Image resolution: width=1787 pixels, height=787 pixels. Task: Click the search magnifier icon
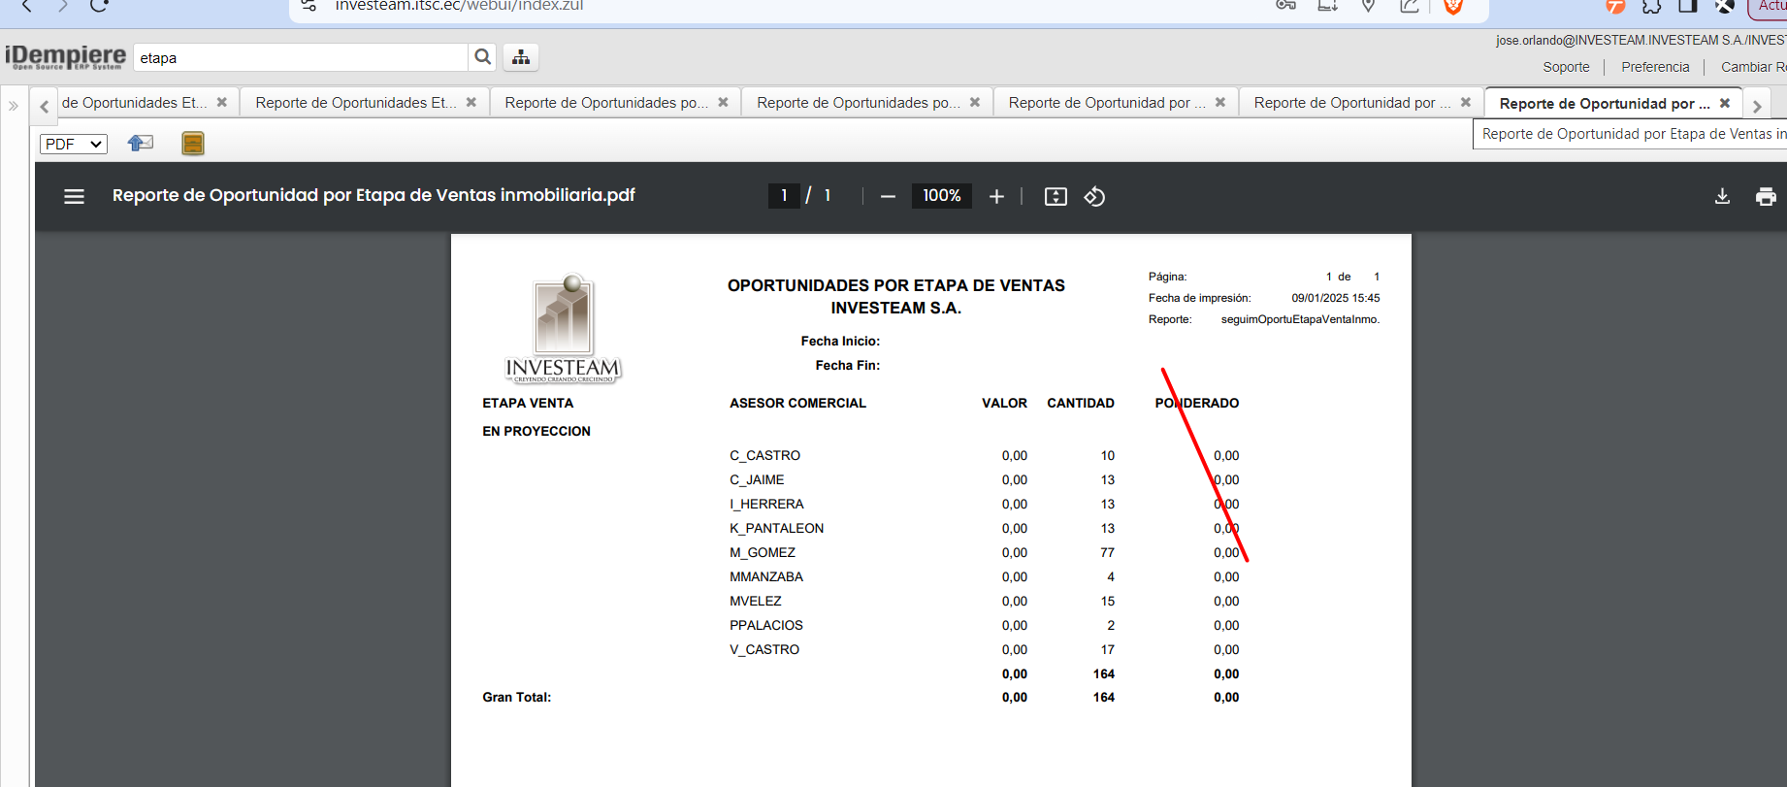482,57
